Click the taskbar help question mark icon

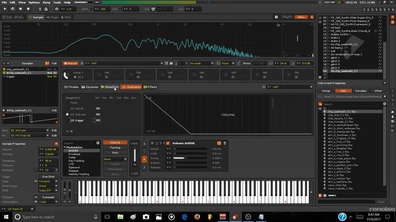(342, 216)
